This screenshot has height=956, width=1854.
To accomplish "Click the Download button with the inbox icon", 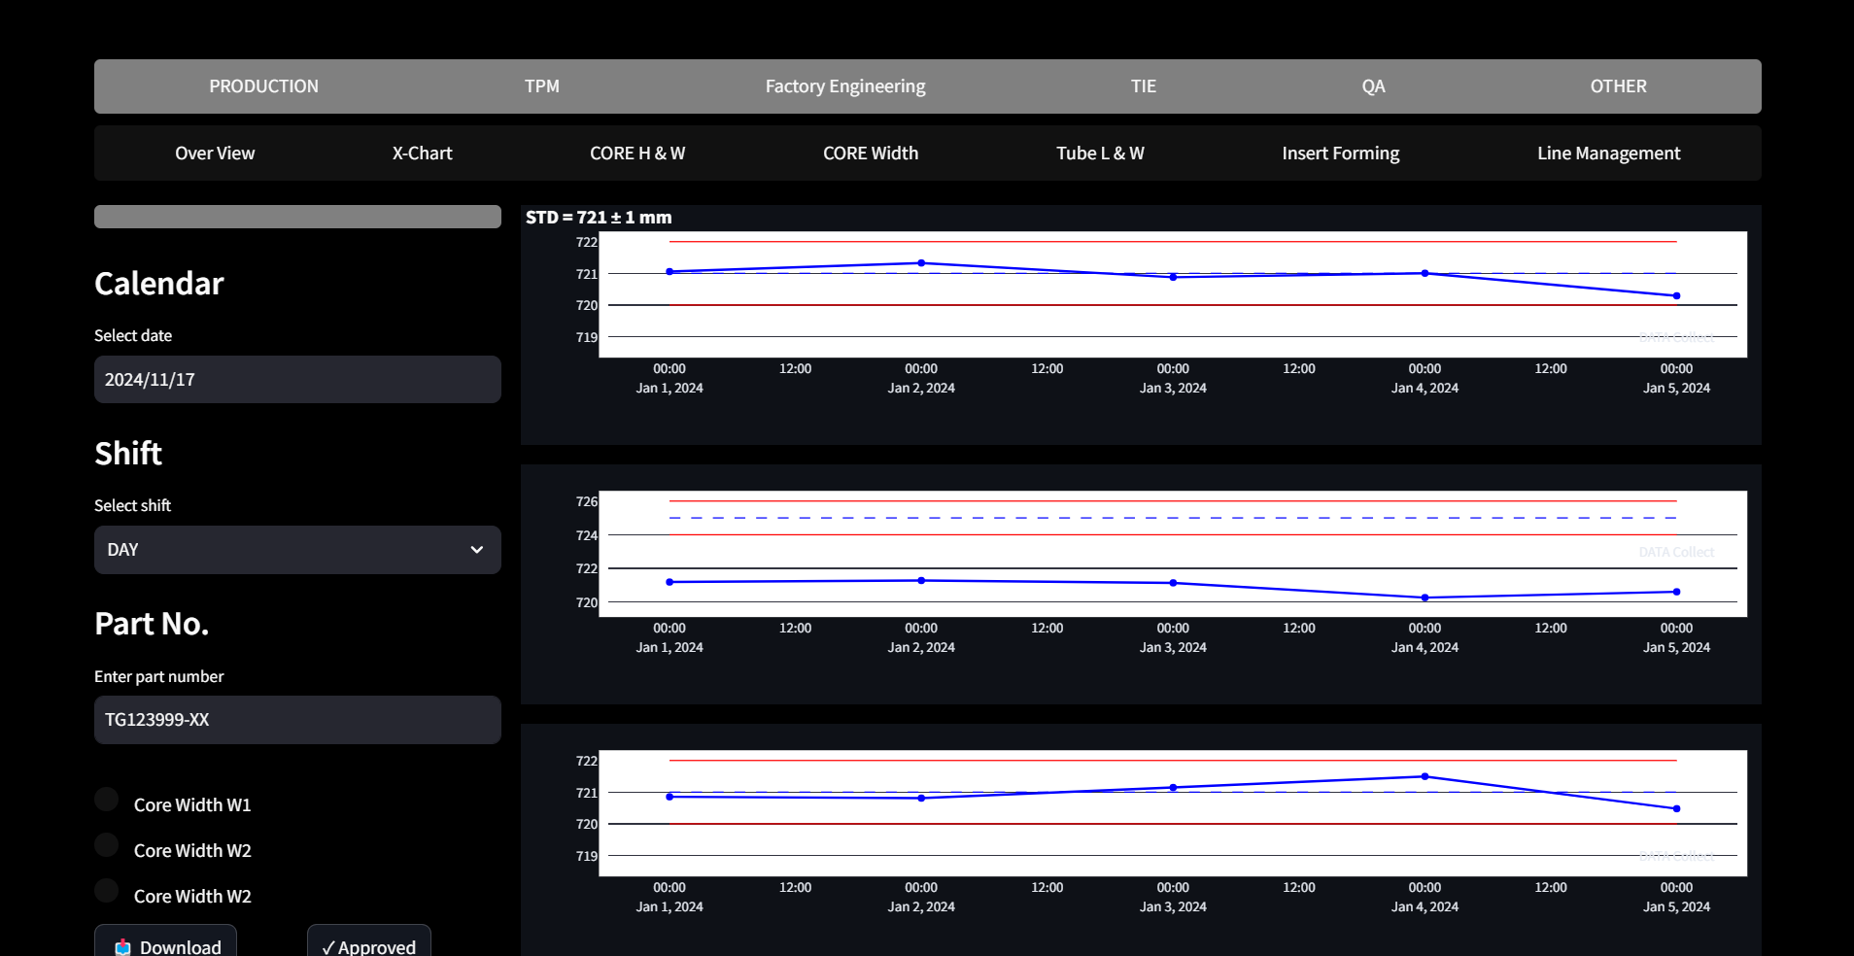I will point(166,944).
